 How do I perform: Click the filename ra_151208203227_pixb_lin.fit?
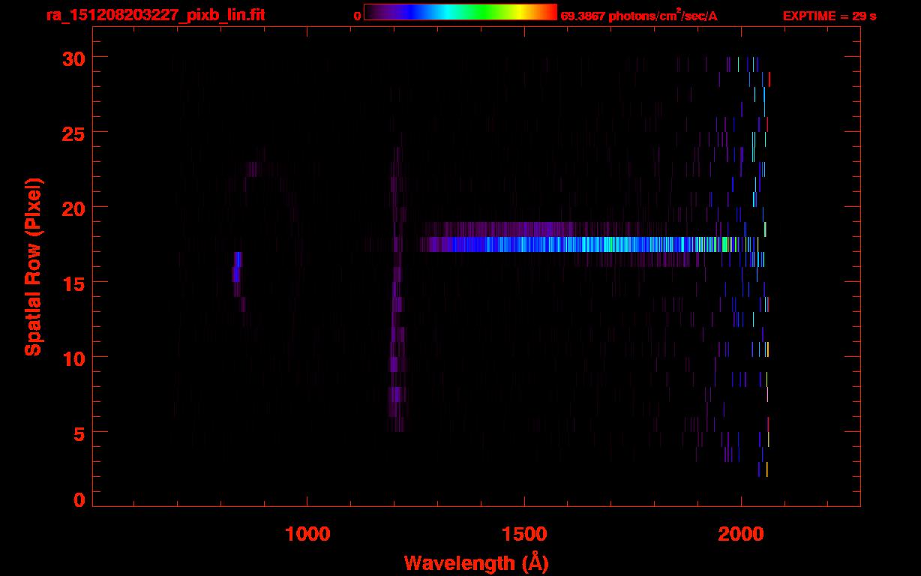pyautogui.click(x=154, y=15)
